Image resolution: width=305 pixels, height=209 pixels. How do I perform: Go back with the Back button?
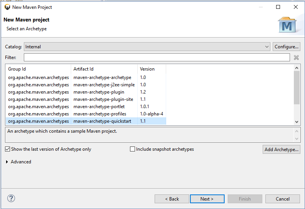(x=172, y=199)
